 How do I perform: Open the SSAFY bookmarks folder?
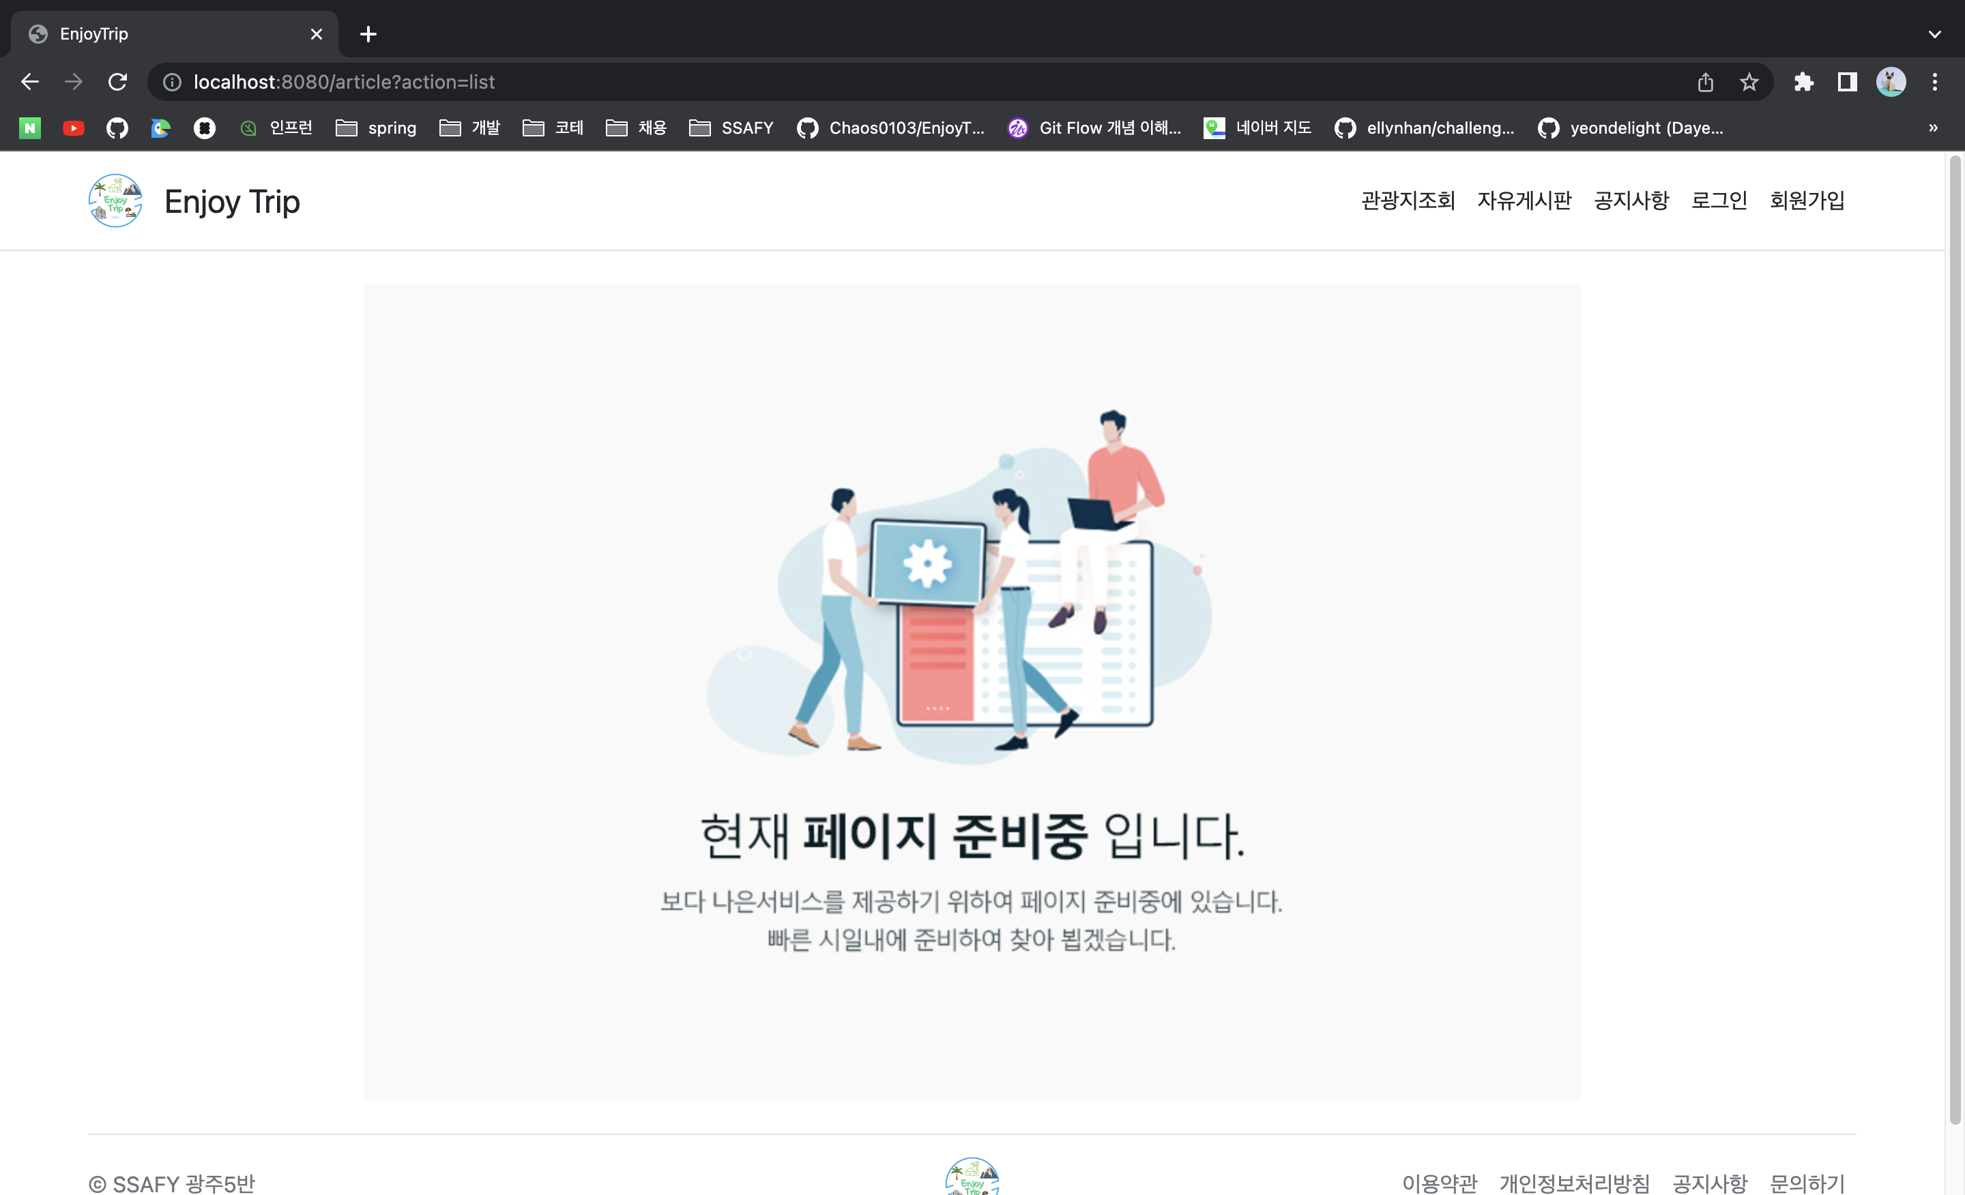tap(731, 128)
